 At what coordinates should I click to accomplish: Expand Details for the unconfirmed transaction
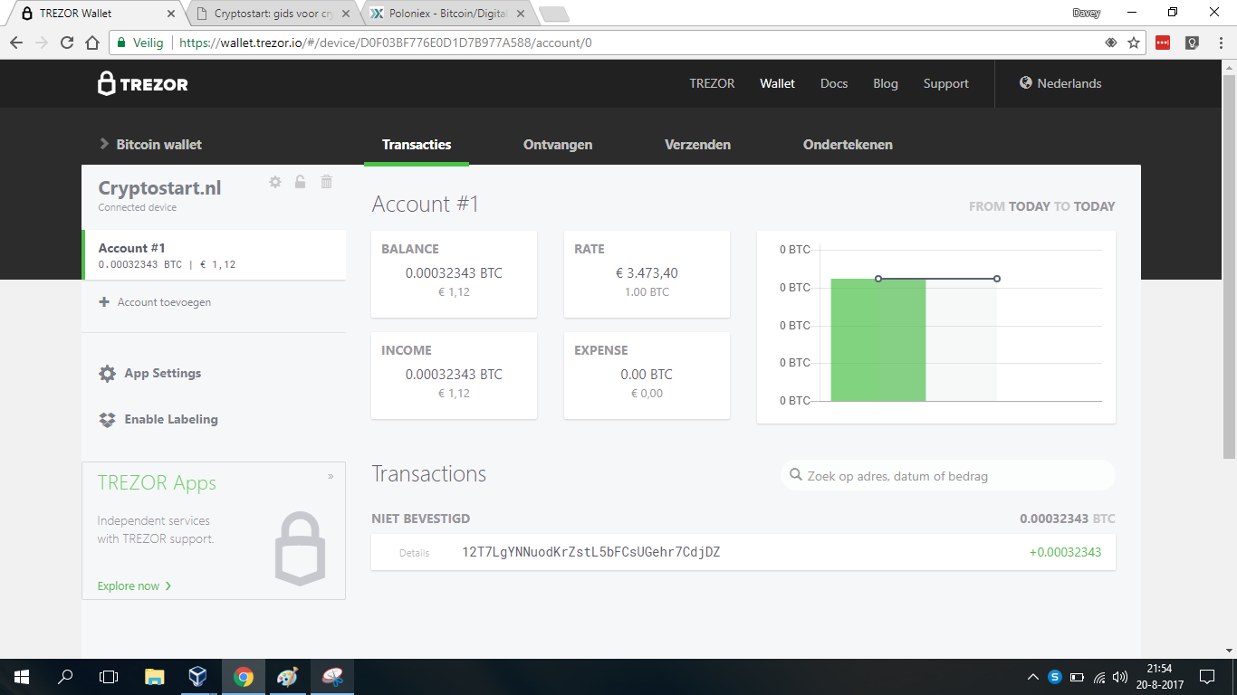(x=415, y=553)
